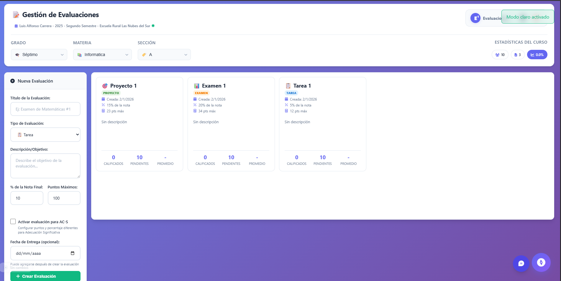
Task: Click the Evaluaciones avatar icon
Action: [475, 18]
